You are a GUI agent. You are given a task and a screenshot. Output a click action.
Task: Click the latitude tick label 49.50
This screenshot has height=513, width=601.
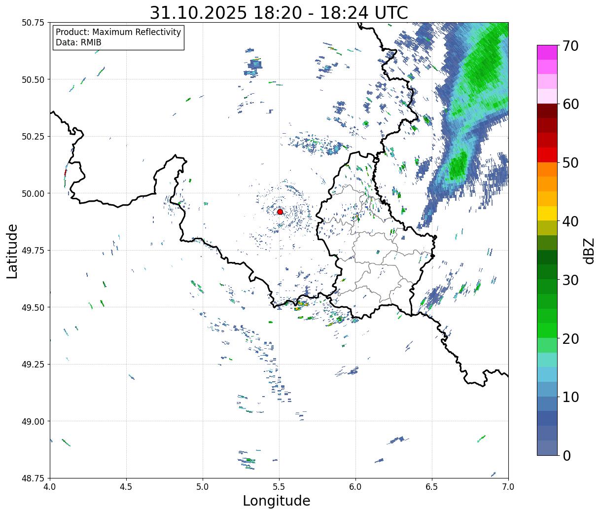(x=33, y=307)
